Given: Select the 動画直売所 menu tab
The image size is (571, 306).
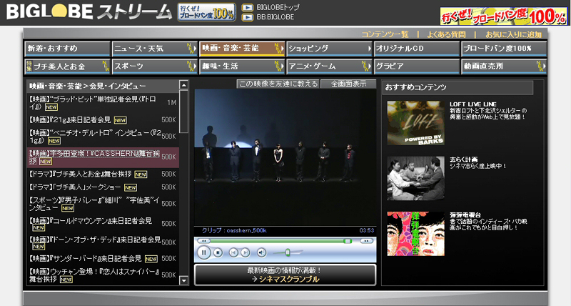Looking at the screenshot, I should (x=504, y=66).
